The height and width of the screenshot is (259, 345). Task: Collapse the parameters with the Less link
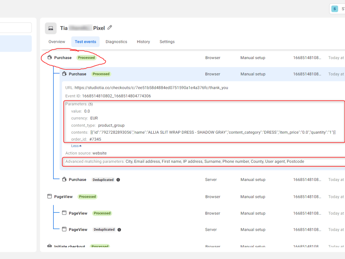(x=76, y=146)
